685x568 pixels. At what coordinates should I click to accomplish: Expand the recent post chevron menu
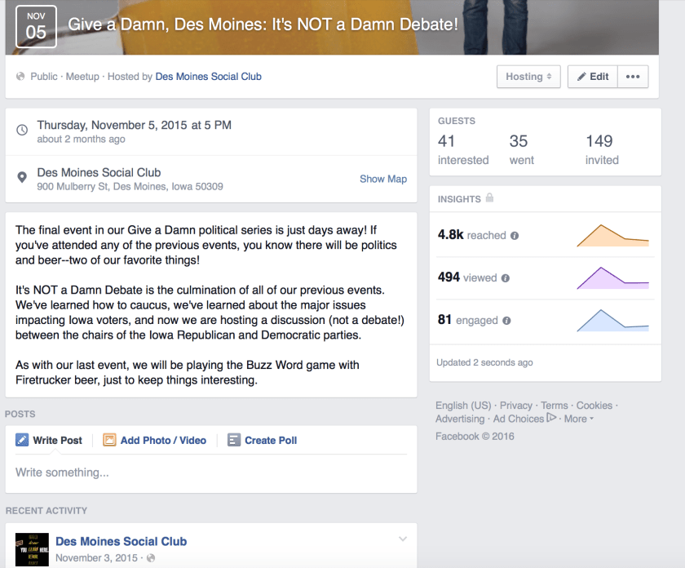coord(402,539)
